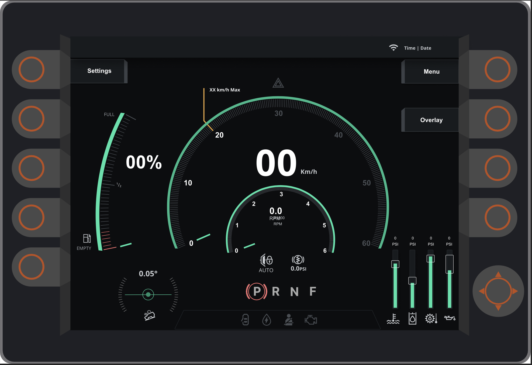Click the lightning droplet fluid icon
The height and width of the screenshot is (365, 532).
(x=267, y=320)
